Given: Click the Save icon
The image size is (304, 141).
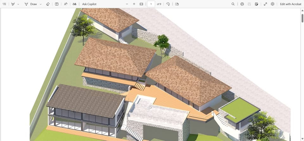Looking at the screenshot, I should (249, 4).
